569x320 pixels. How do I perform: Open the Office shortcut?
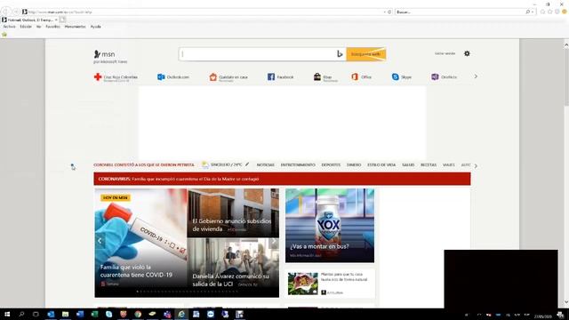362,77
